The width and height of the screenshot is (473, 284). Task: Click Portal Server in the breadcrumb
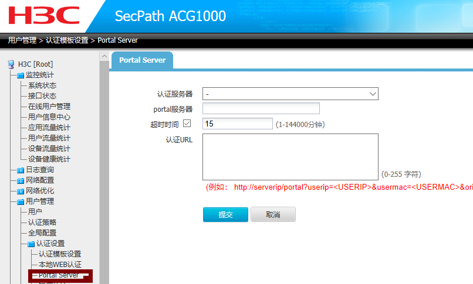(117, 40)
